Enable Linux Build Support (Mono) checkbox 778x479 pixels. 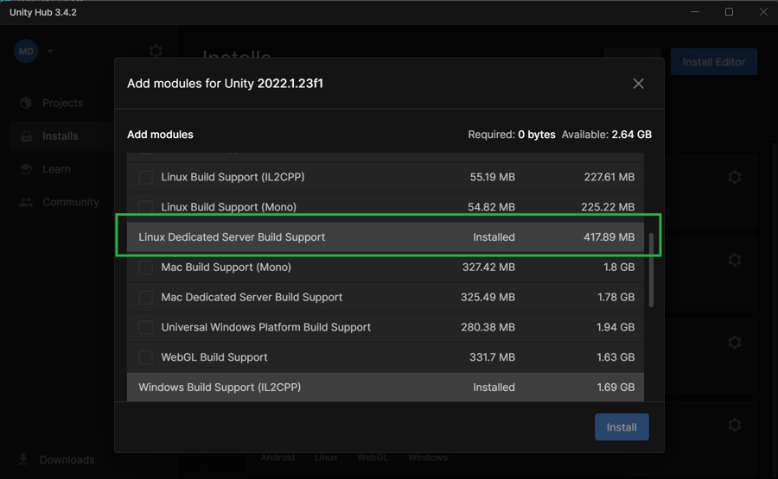pyautogui.click(x=145, y=207)
